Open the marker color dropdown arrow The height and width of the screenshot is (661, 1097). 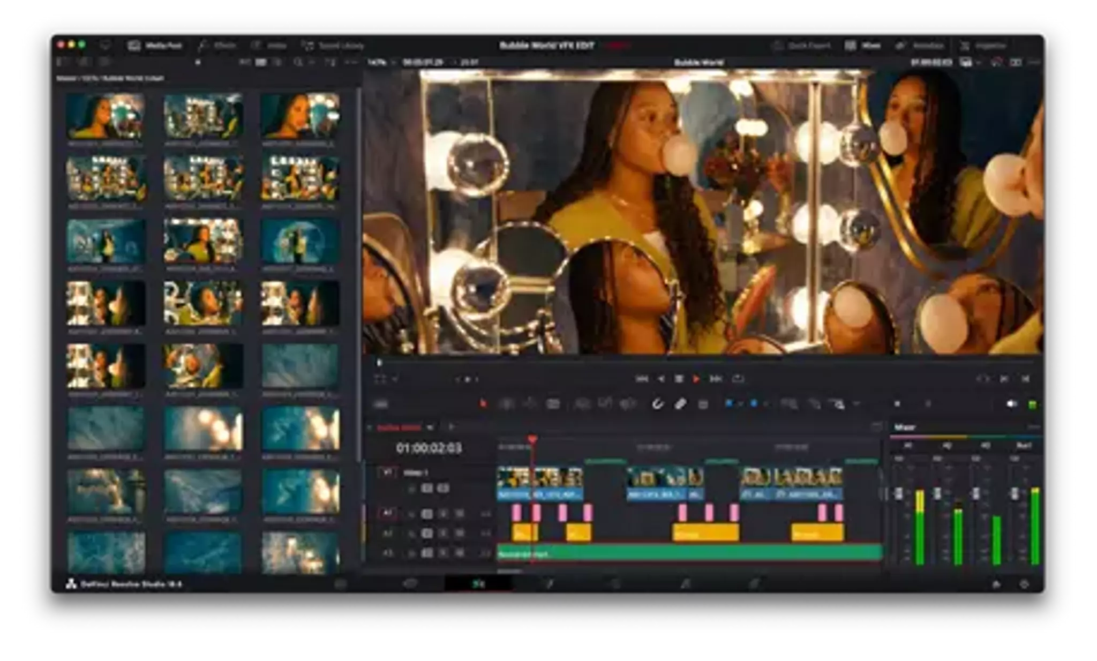click(x=765, y=404)
